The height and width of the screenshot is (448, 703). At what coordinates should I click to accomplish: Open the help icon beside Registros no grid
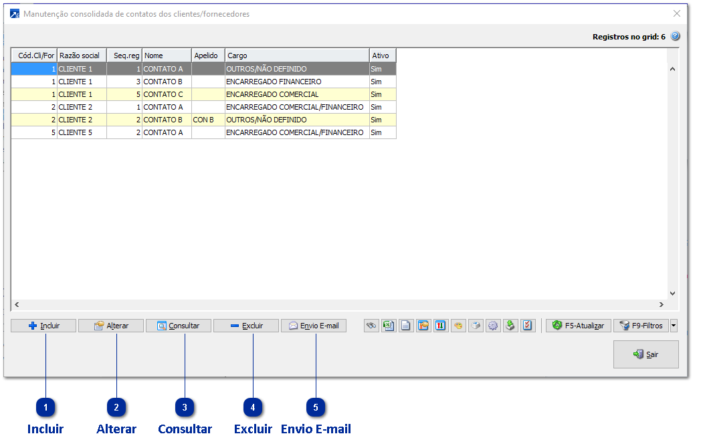[675, 36]
